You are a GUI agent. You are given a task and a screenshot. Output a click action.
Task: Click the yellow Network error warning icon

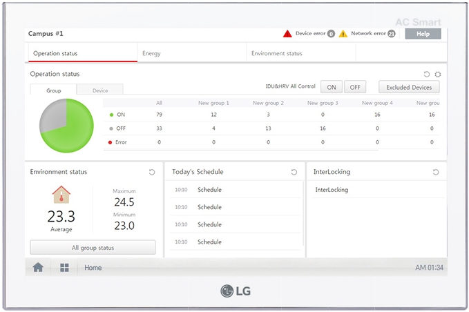pos(343,33)
